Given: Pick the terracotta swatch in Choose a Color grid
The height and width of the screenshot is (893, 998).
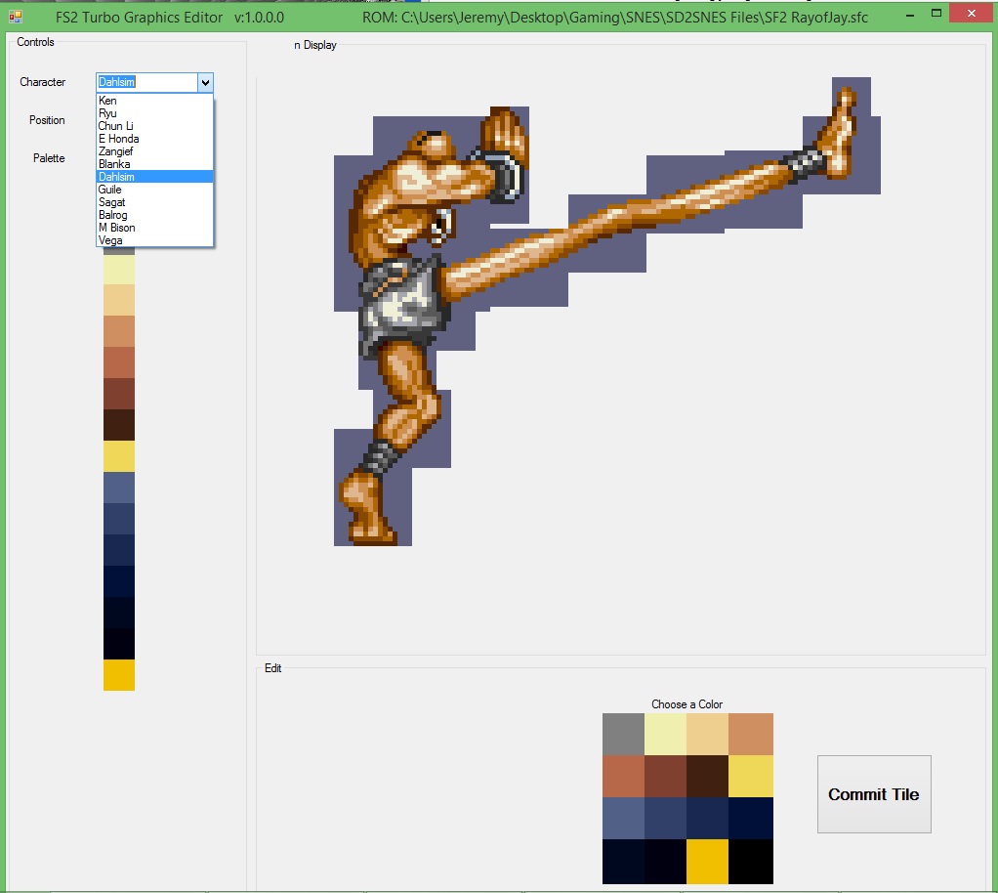Looking at the screenshot, I should 623,777.
